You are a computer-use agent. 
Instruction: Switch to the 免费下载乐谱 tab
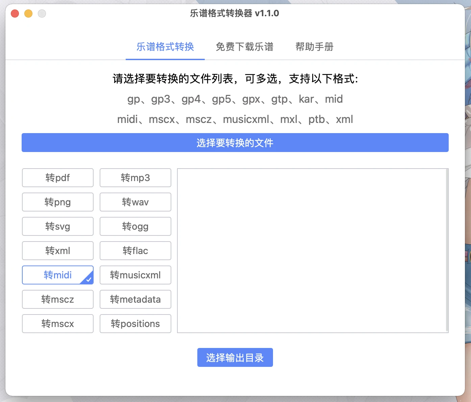click(244, 47)
